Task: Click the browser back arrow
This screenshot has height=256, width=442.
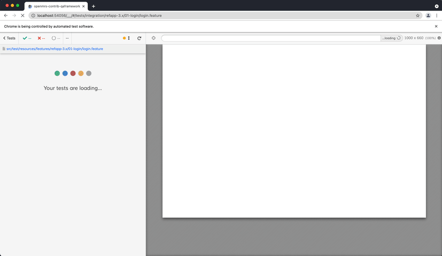Action: pos(6,15)
